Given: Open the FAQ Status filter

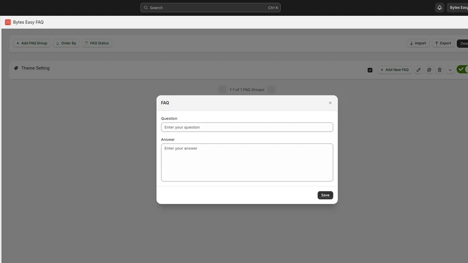Looking at the screenshot, I should click(97, 43).
